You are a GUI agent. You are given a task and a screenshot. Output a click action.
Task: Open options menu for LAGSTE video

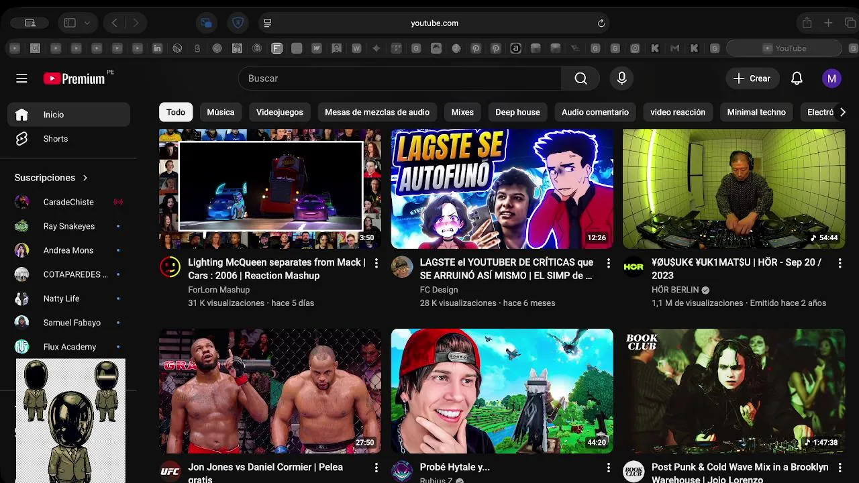608,263
